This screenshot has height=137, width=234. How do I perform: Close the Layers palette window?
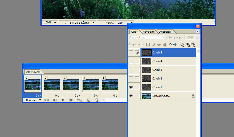click(198, 26)
